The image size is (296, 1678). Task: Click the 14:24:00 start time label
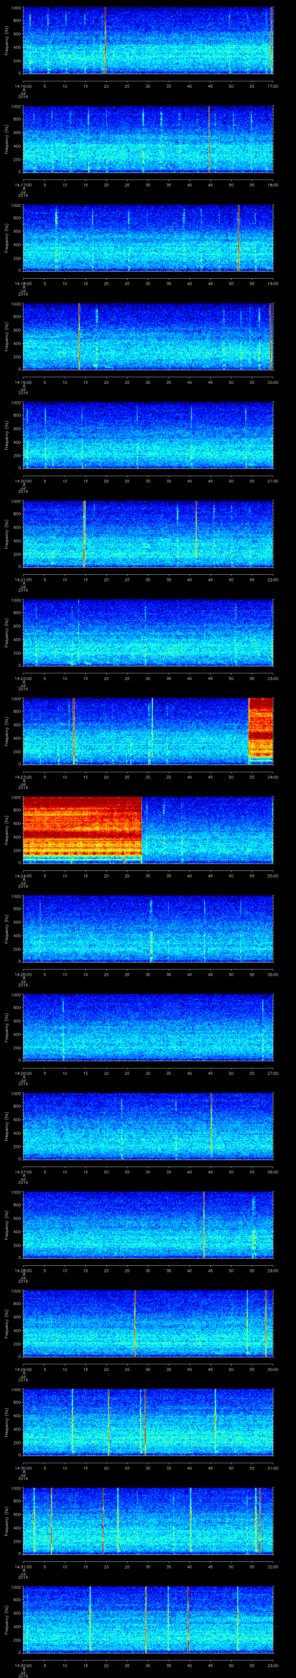tap(23, 876)
